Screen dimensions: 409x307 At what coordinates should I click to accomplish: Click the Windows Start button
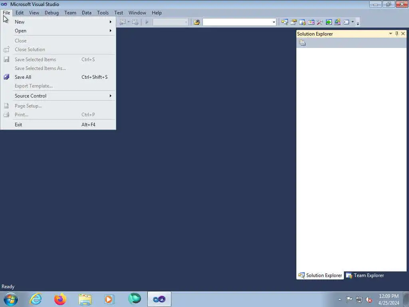click(11, 299)
